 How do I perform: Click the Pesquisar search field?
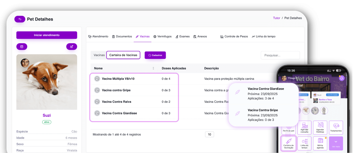coord(280,55)
